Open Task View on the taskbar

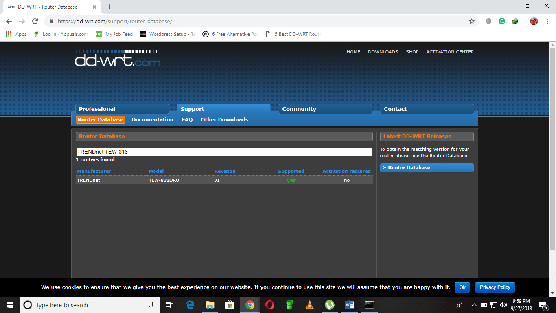click(x=169, y=305)
